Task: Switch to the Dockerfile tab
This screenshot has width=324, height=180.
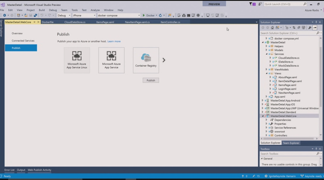Action: point(47,22)
